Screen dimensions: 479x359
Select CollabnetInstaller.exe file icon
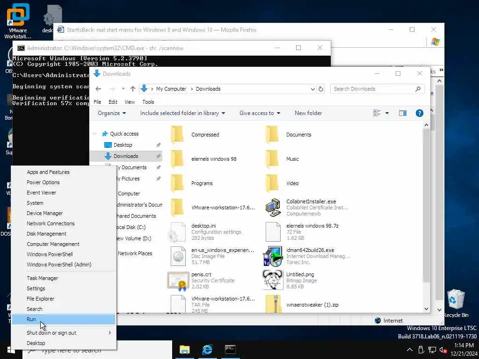(x=273, y=208)
